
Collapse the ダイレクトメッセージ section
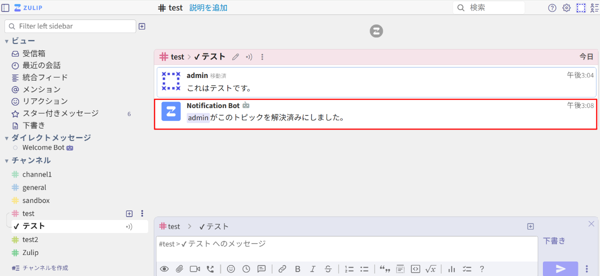click(x=7, y=138)
